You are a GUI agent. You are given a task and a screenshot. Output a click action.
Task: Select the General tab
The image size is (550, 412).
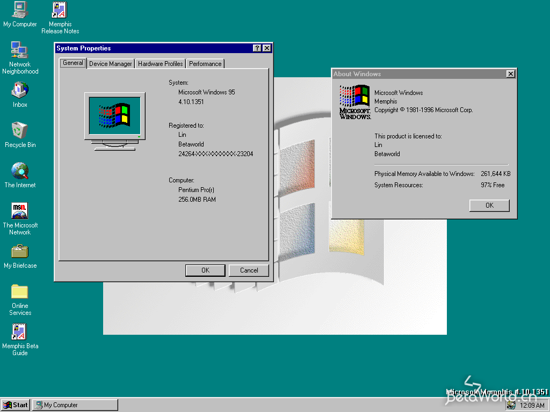click(73, 63)
